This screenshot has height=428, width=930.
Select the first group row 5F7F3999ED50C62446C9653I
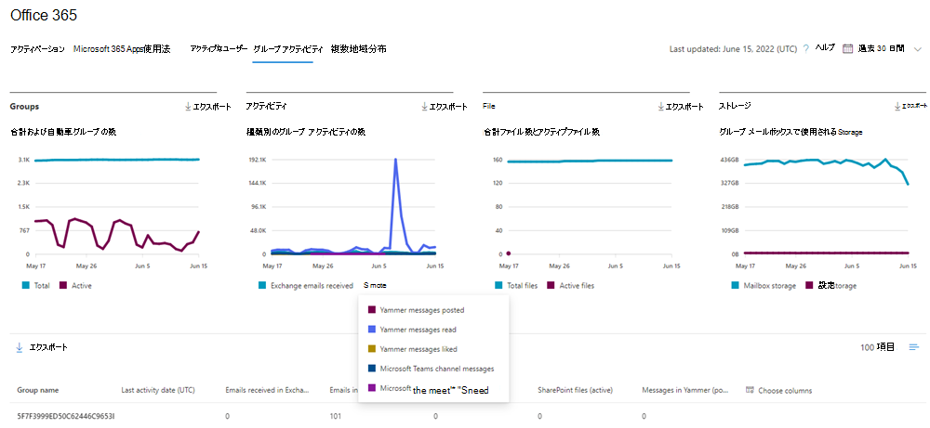[x=65, y=416]
